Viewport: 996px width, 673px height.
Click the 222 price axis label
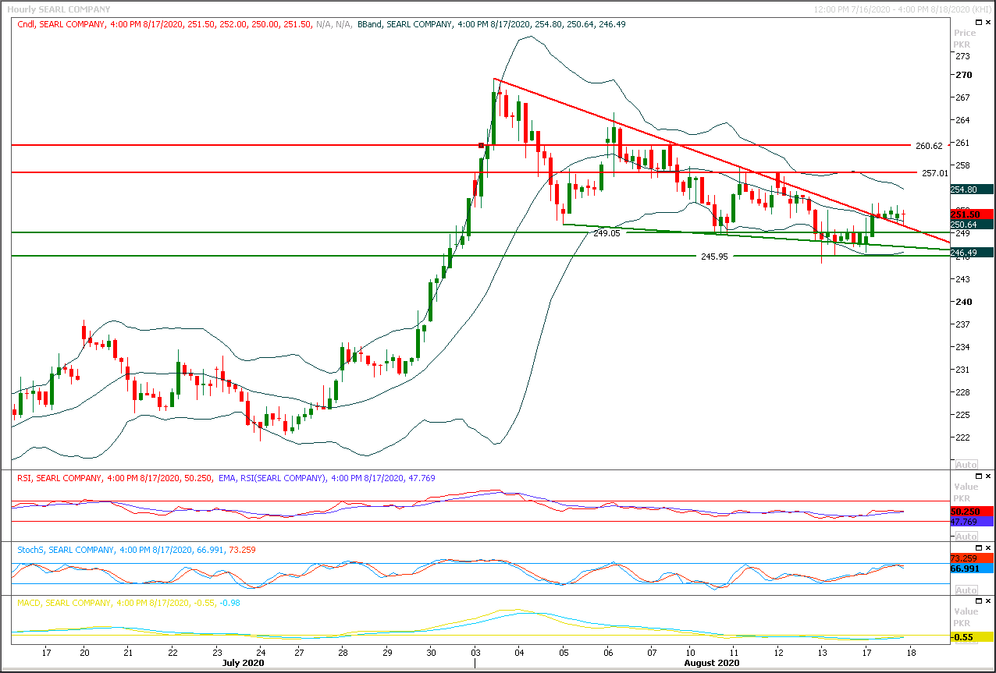963,437
